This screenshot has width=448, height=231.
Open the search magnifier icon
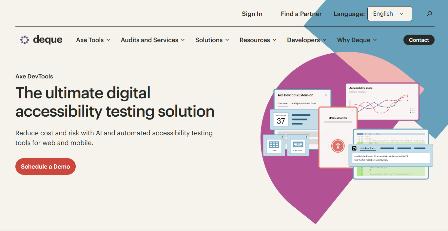[x=429, y=14]
